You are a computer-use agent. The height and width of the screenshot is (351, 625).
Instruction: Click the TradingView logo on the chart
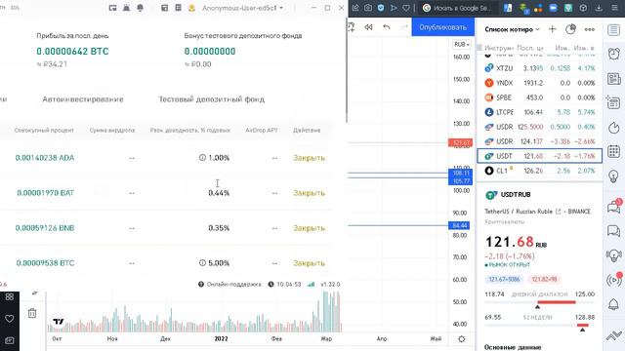point(59,322)
